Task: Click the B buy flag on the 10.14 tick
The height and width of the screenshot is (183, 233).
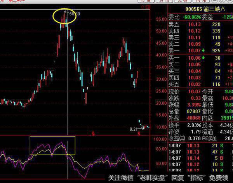Action: coord(221,158)
